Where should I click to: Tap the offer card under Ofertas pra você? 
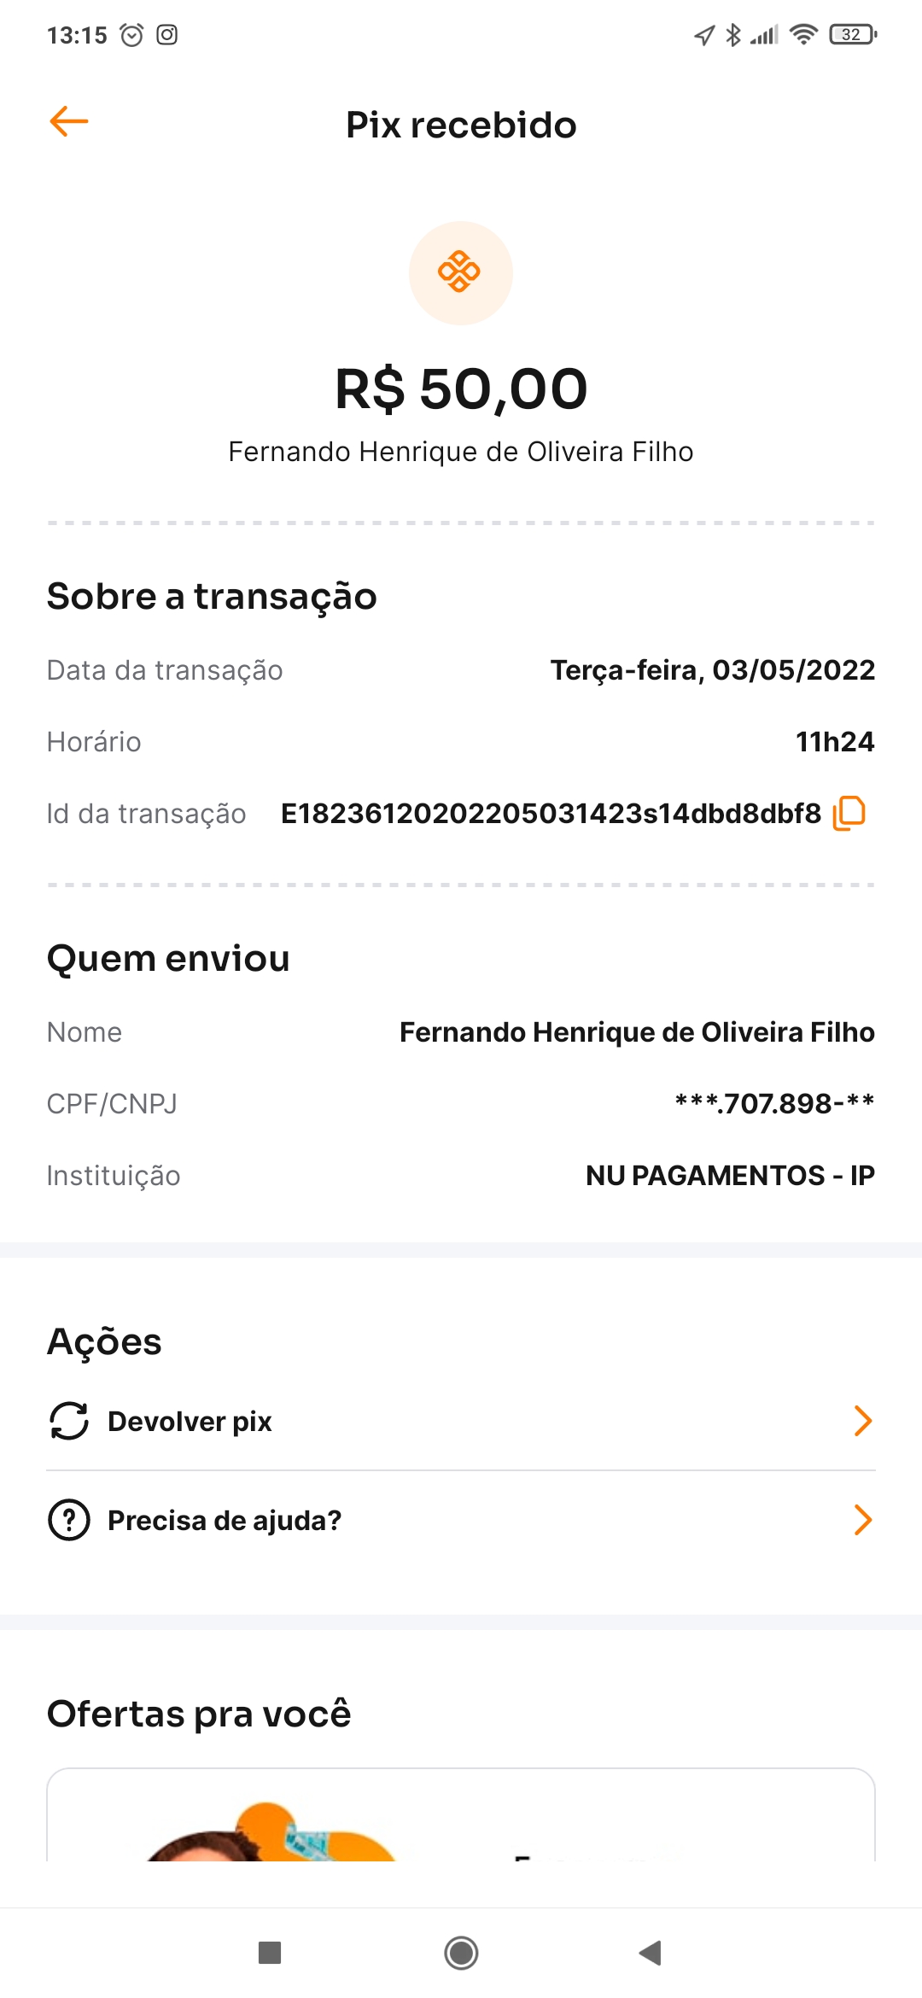pyautogui.click(x=461, y=1819)
